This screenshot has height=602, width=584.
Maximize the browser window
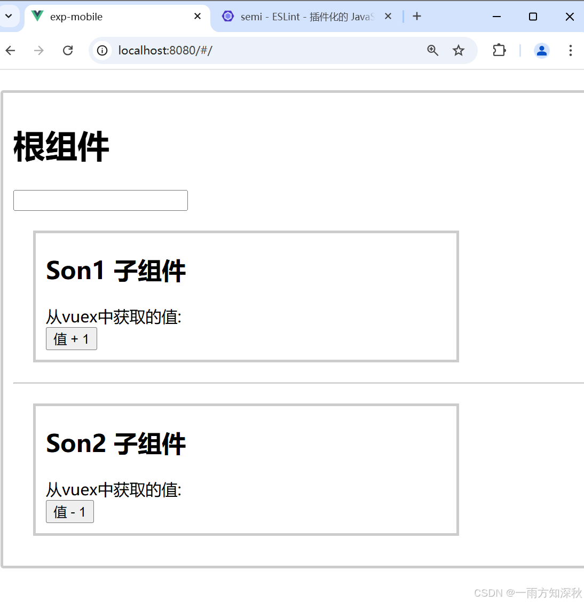(x=533, y=17)
